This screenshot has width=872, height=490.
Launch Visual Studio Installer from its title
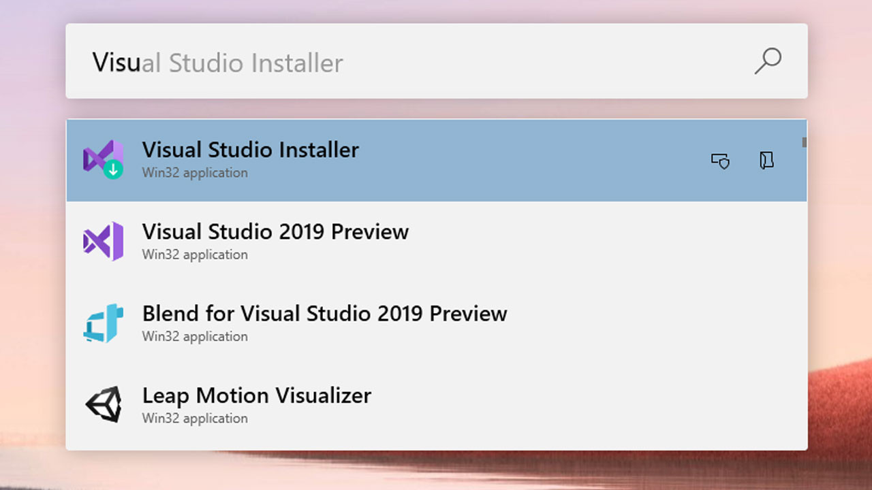coord(250,150)
